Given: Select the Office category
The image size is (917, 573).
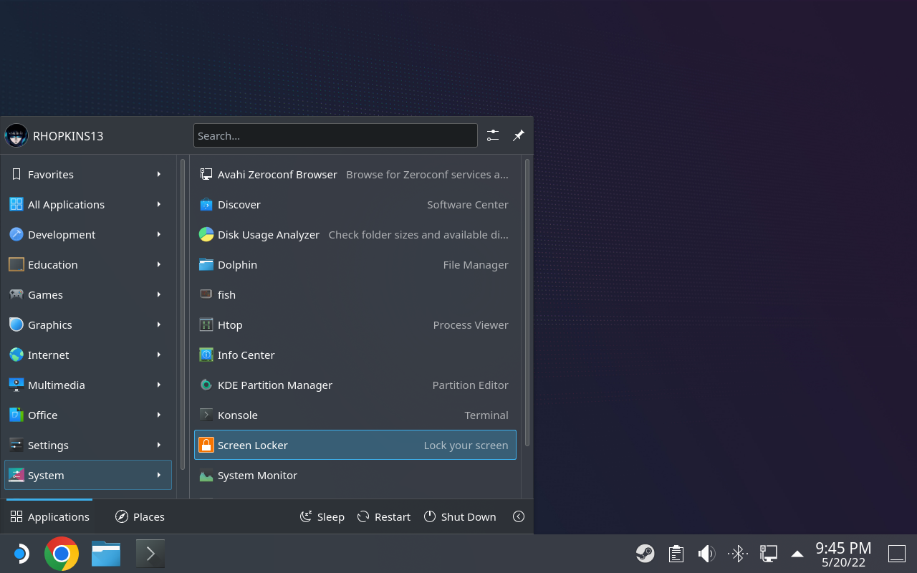Looking at the screenshot, I should (88, 415).
